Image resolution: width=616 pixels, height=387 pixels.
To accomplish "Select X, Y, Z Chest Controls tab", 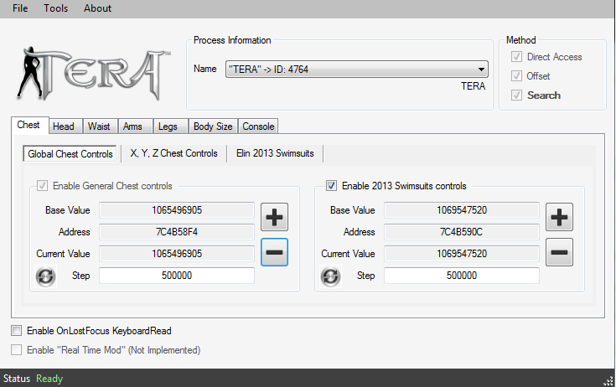I will [x=173, y=153].
